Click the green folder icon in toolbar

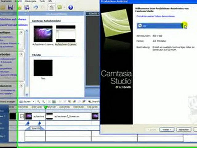point(60,7)
